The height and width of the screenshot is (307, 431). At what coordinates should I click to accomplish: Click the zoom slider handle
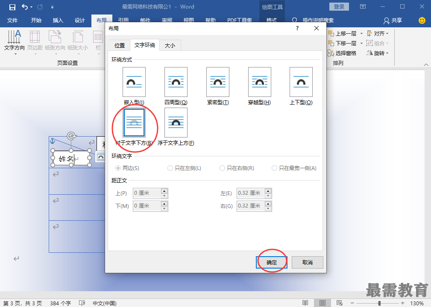coord(379,303)
